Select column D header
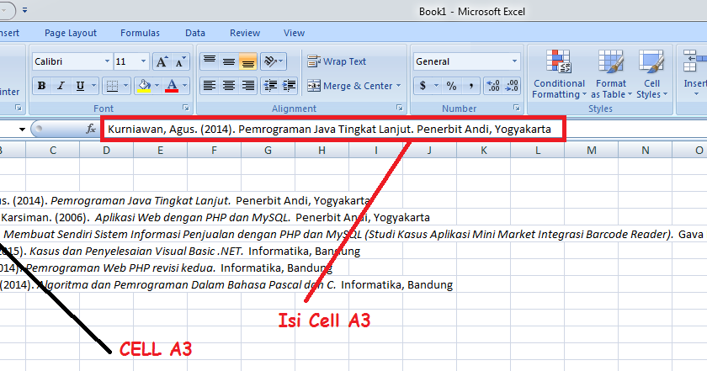The image size is (707, 371). 106,151
